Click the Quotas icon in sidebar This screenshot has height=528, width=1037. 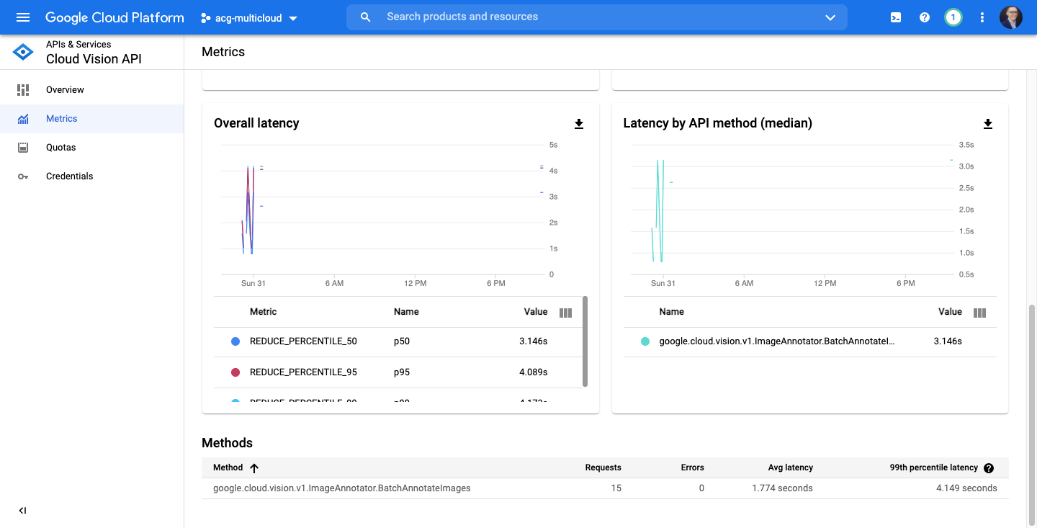pyautogui.click(x=23, y=148)
